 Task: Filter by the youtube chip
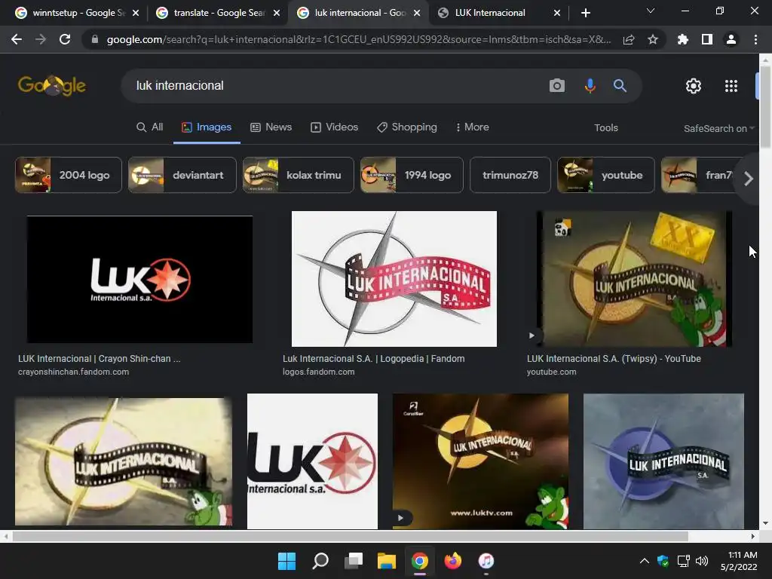[x=605, y=175]
